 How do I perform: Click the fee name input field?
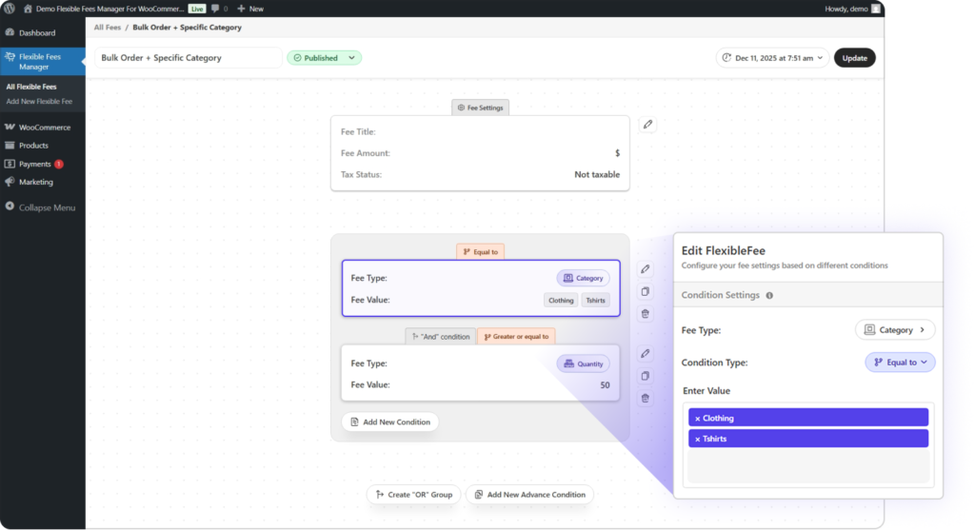coord(187,58)
